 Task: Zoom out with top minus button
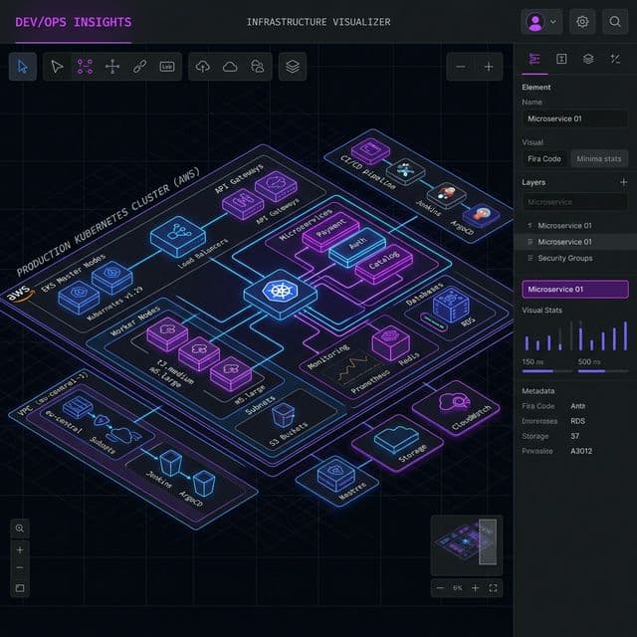(461, 67)
